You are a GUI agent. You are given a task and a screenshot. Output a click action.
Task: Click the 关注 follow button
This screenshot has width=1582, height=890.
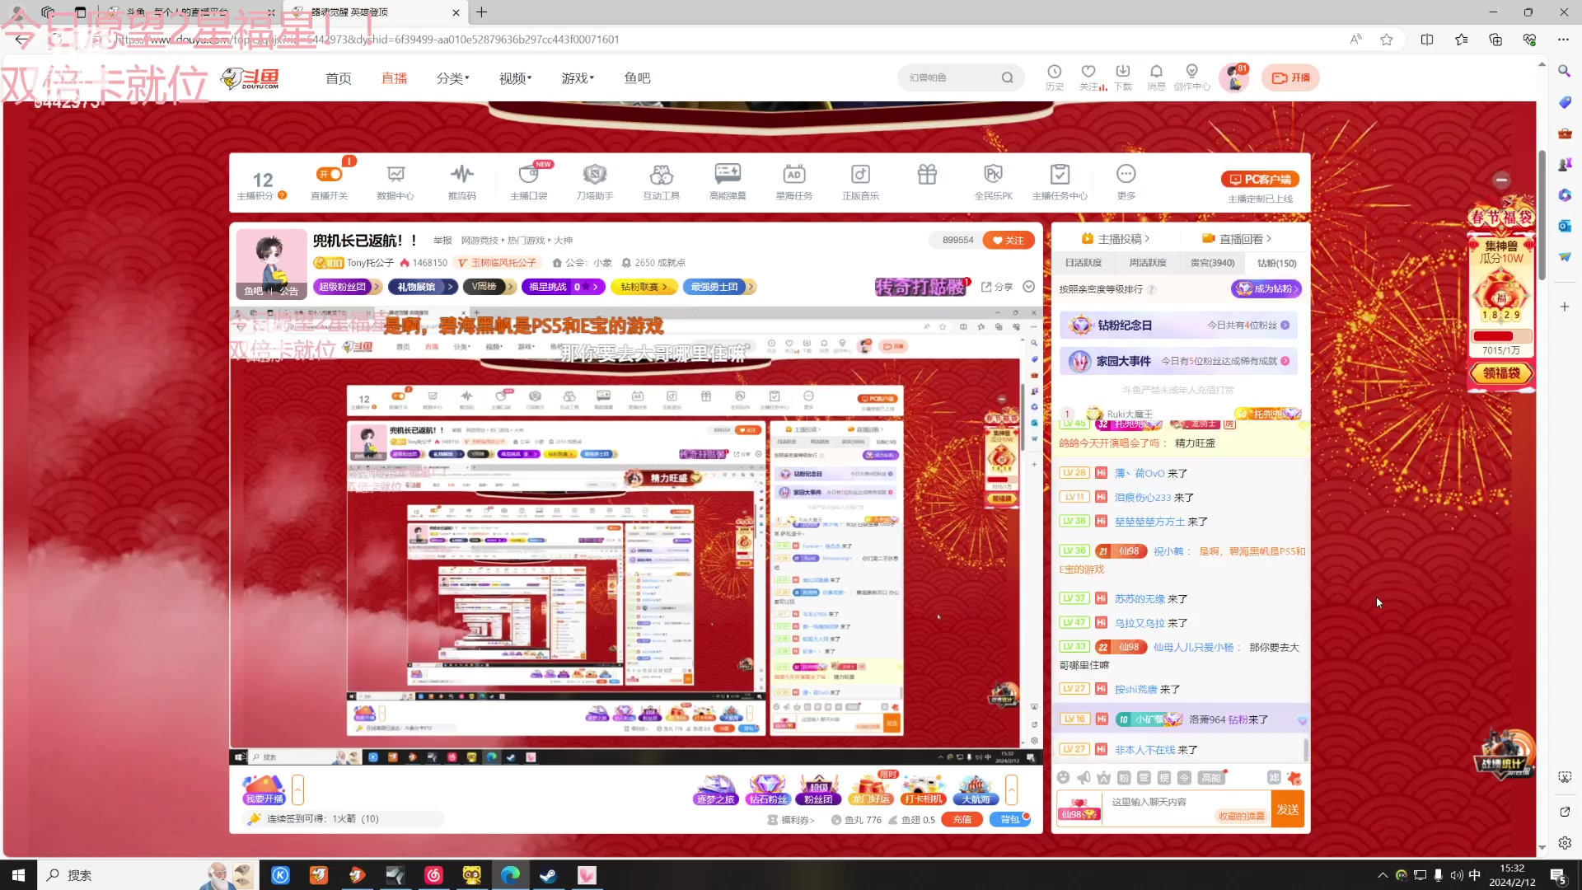point(1008,241)
